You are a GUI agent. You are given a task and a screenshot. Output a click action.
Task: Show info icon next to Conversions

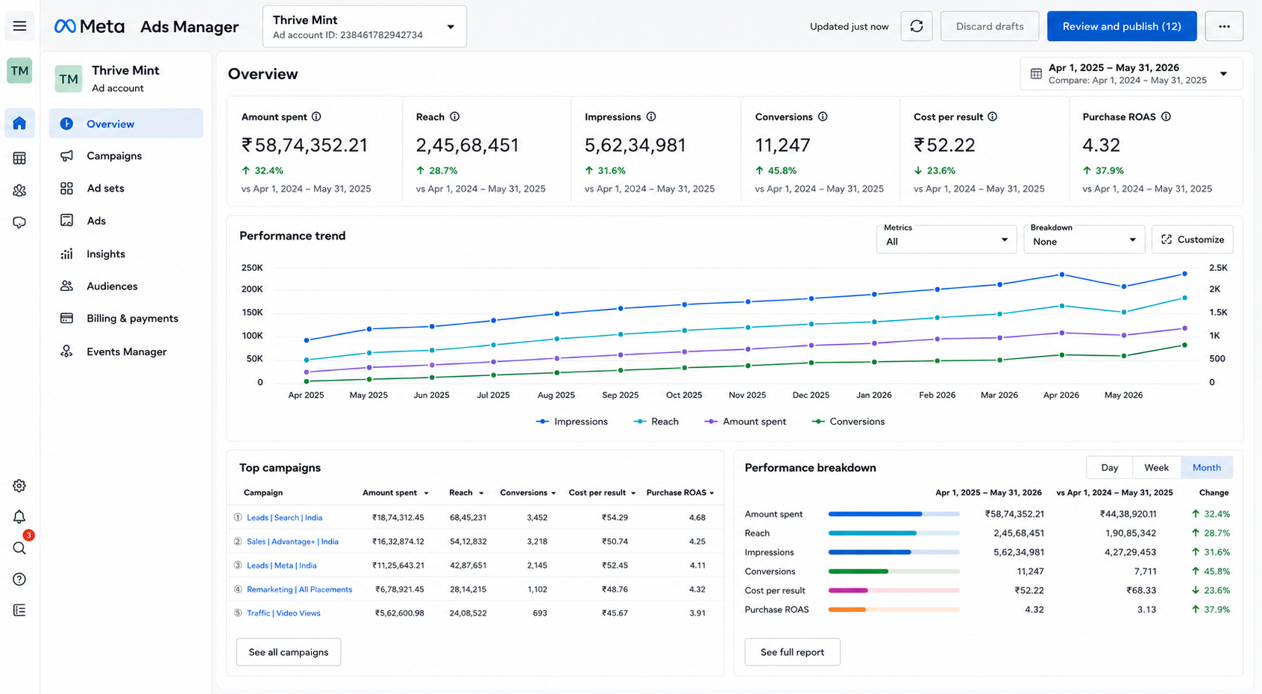point(823,116)
